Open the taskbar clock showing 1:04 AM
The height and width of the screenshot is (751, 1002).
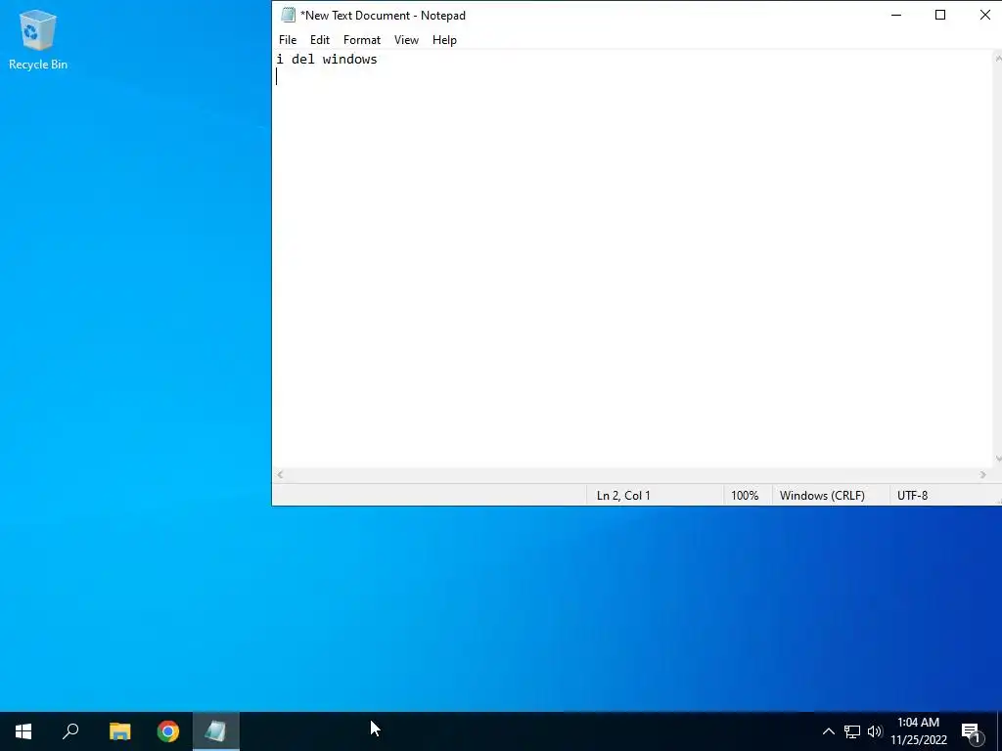click(x=918, y=731)
